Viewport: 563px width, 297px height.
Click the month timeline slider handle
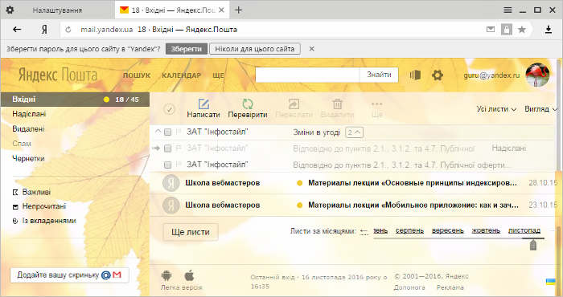tap(533, 246)
